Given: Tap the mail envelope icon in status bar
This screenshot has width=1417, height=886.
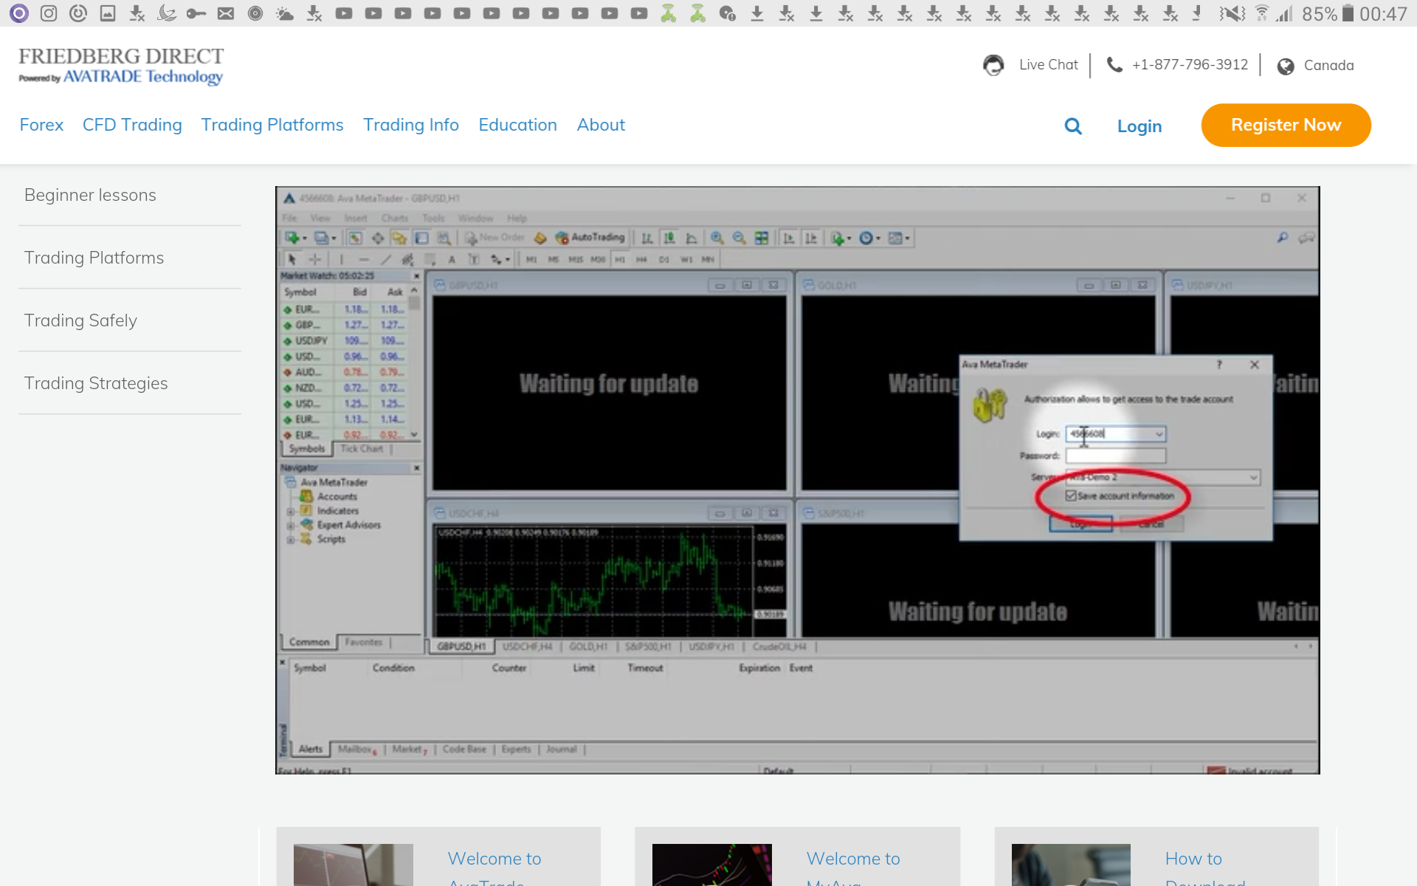Looking at the screenshot, I should 226,13.
